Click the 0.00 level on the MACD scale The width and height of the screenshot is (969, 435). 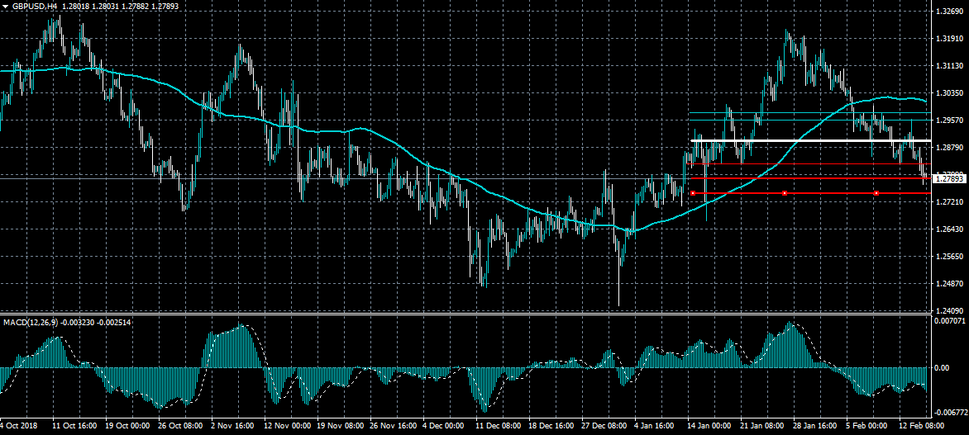point(942,367)
